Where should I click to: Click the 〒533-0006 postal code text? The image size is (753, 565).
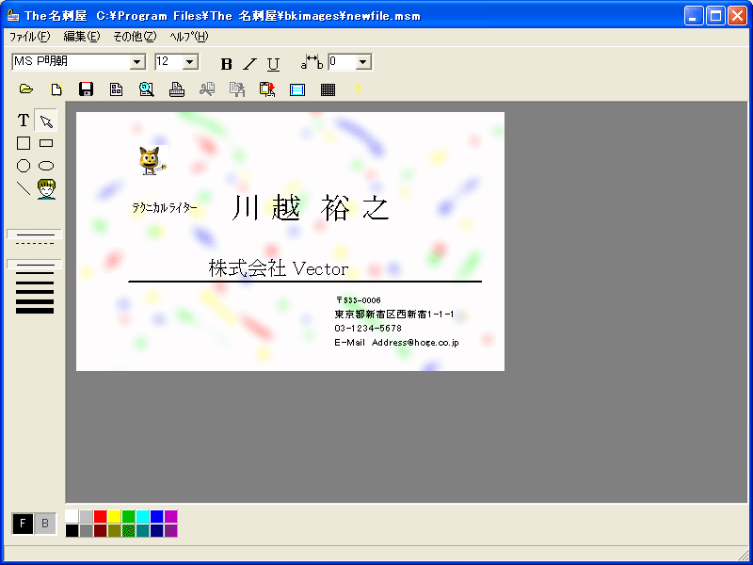(x=359, y=300)
